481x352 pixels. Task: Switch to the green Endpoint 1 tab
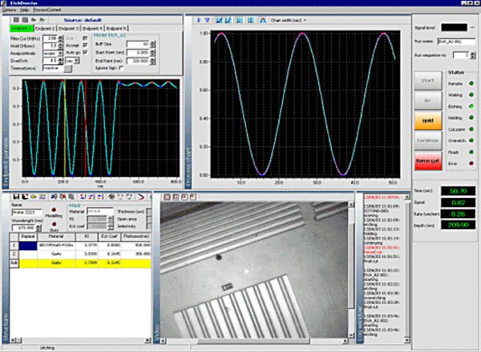[x=22, y=29]
